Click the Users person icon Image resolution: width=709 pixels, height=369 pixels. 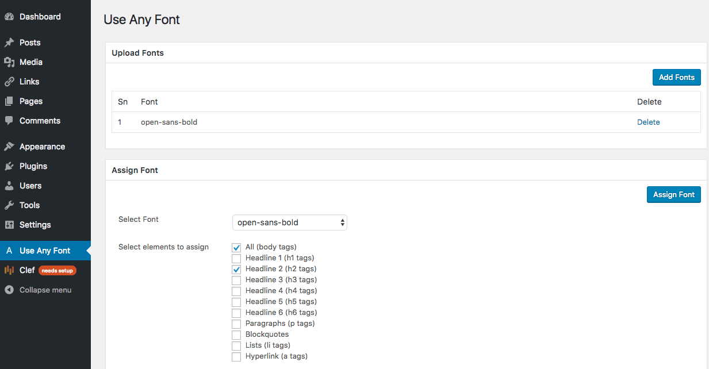[x=9, y=186]
